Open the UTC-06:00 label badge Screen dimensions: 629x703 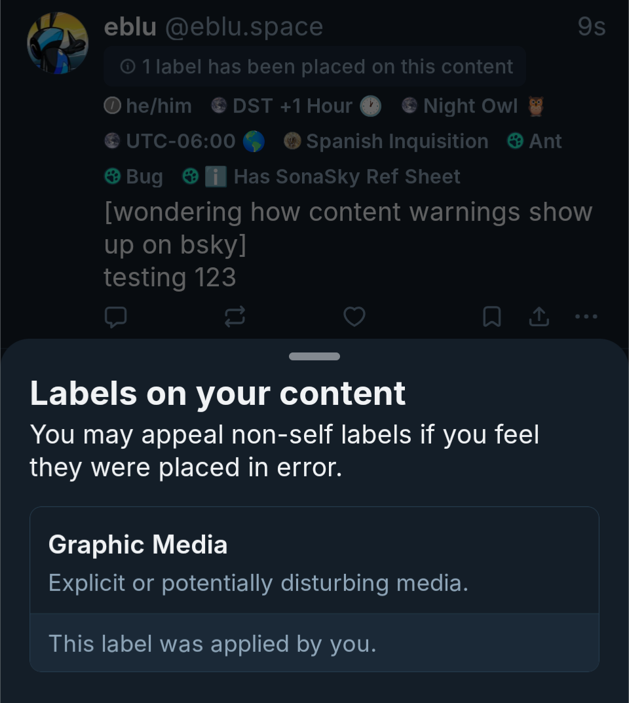184,142
